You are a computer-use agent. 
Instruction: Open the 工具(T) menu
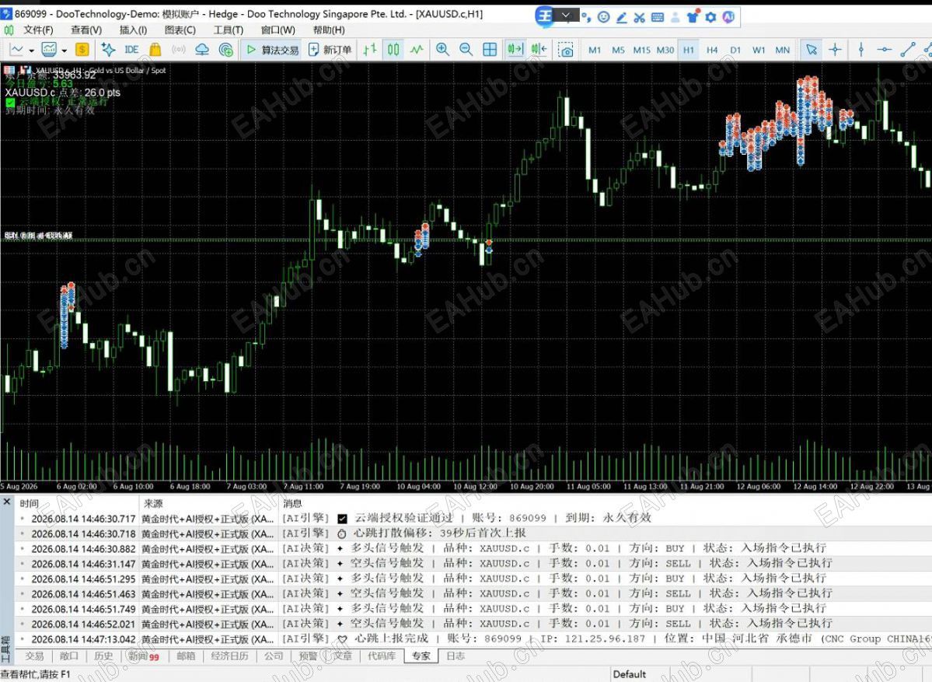229,30
